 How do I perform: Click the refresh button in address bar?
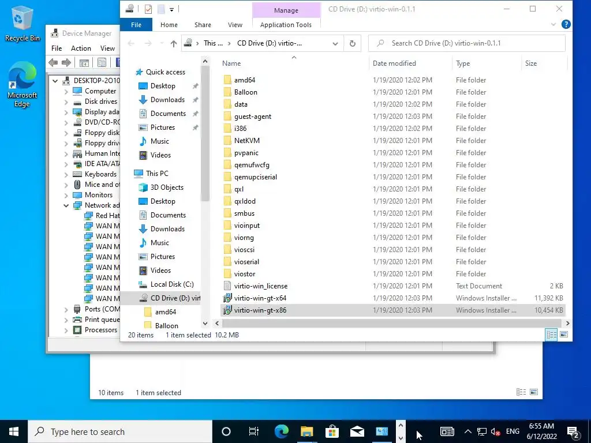pyautogui.click(x=353, y=43)
